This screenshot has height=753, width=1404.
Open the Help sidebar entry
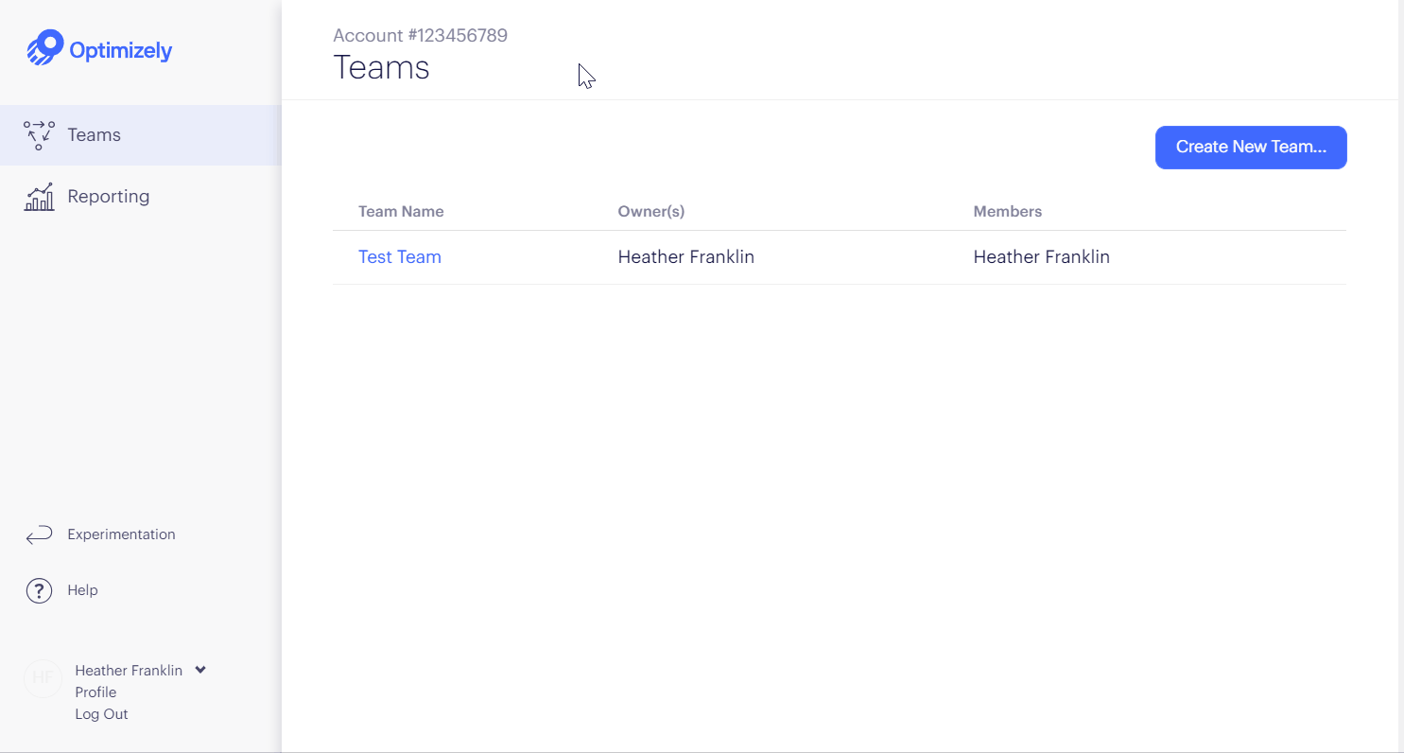point(82,590)
